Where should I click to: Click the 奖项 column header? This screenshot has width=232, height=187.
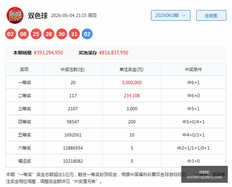[x=24, y=69]
